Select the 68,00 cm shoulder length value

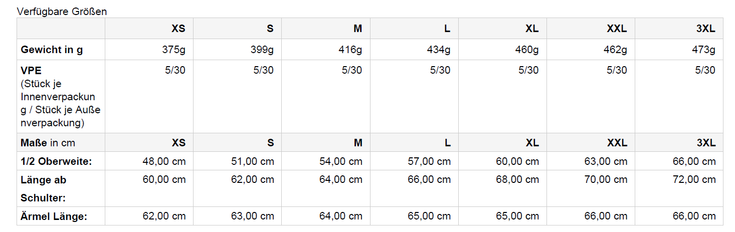pyautogui.click(x=517, y=179)
